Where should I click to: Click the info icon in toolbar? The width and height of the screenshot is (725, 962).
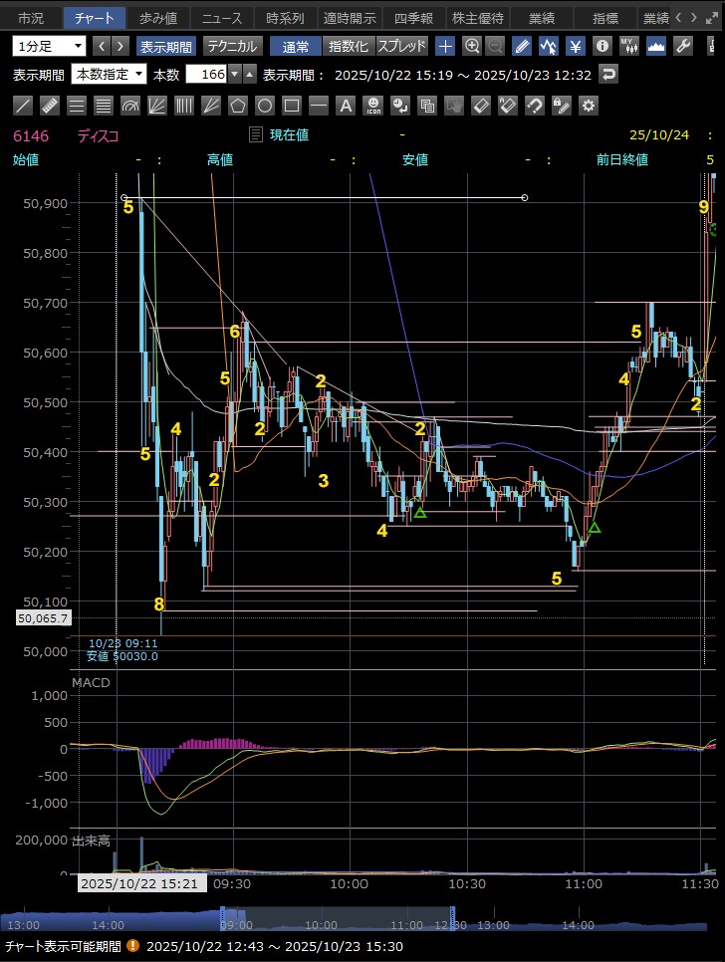[603, 46]
